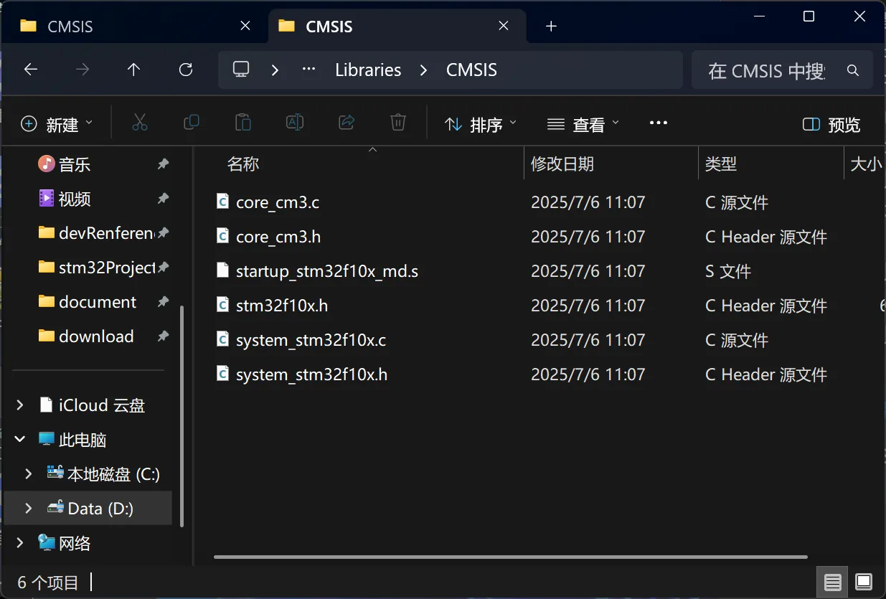
Task: Refresh the CMSIS folder view
Action: (186, 70)
